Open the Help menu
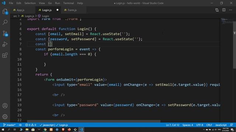 coord(80,3)
